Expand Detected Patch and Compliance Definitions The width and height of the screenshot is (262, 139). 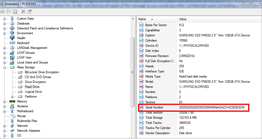click(x=4, y=29)
